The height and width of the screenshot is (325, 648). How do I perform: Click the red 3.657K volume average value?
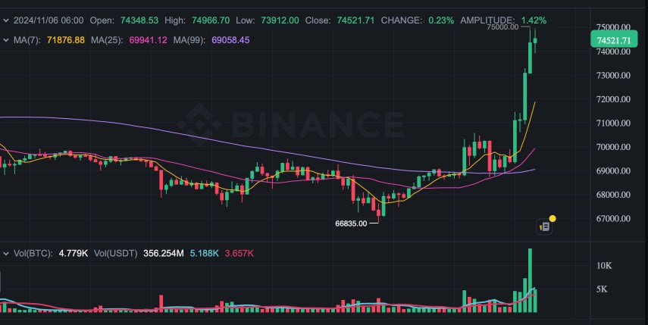[x=239, y=252]
